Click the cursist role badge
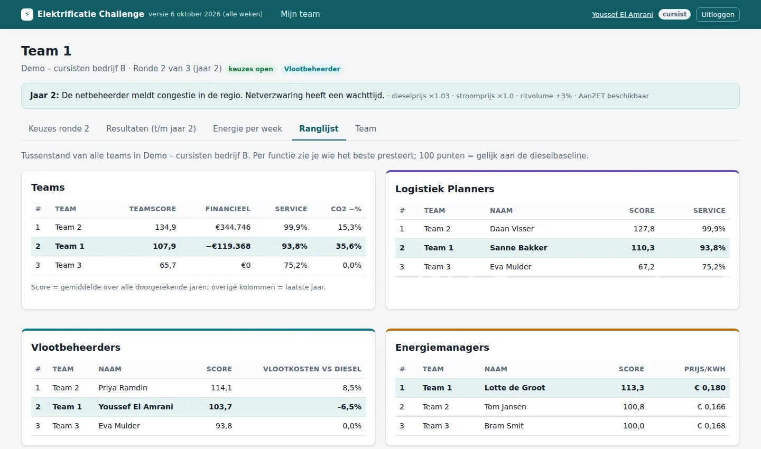Screen dimensions: 761x449 tap(674, 14)
